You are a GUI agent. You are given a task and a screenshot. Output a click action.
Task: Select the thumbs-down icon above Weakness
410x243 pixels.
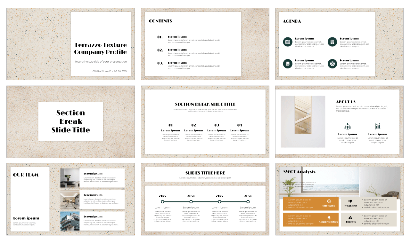coord(350,201)
